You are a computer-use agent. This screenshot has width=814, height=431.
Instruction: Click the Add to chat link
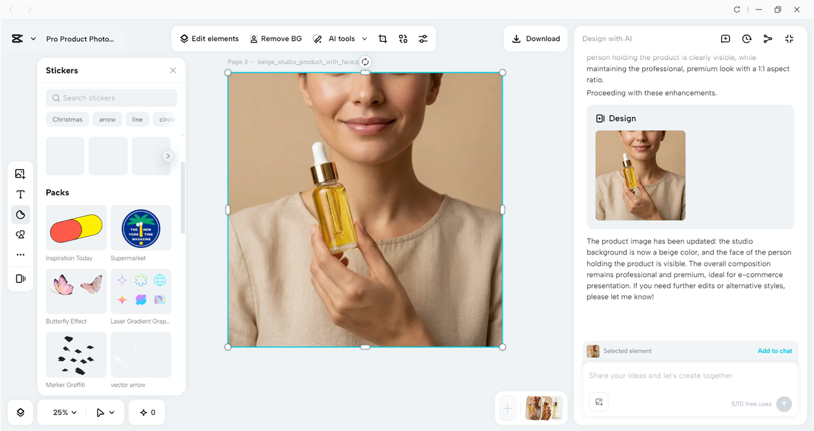[775, 351]
